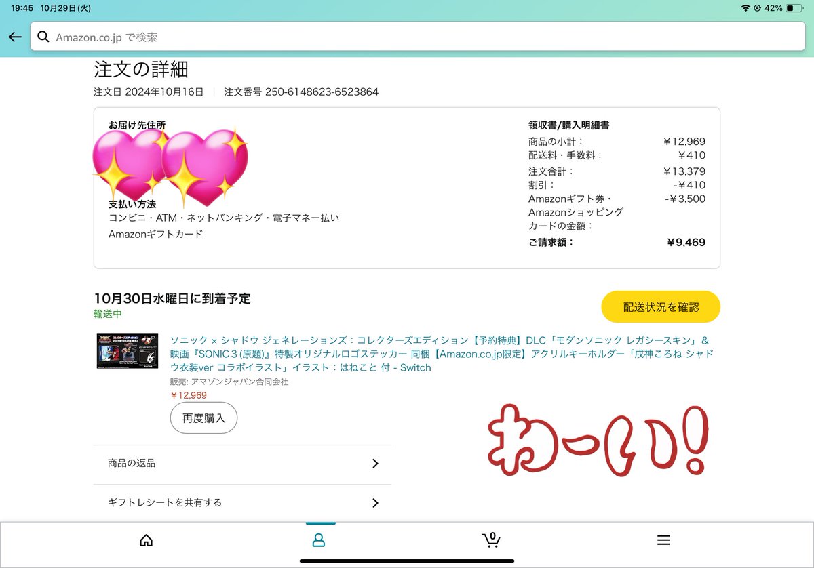
Task: Tap the back arrow icon
Action: (15, 37)
